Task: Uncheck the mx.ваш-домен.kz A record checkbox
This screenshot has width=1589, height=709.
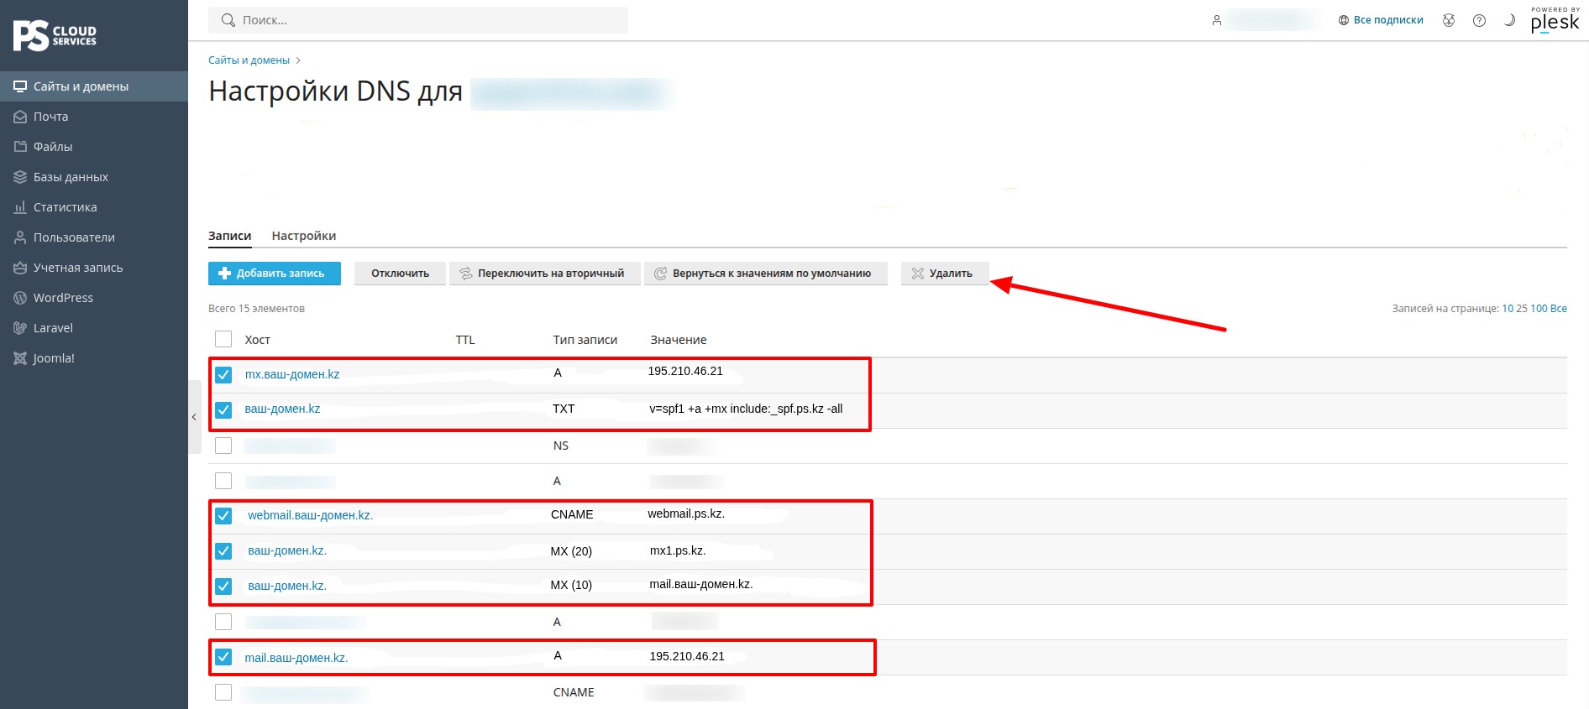Action: 223,374
